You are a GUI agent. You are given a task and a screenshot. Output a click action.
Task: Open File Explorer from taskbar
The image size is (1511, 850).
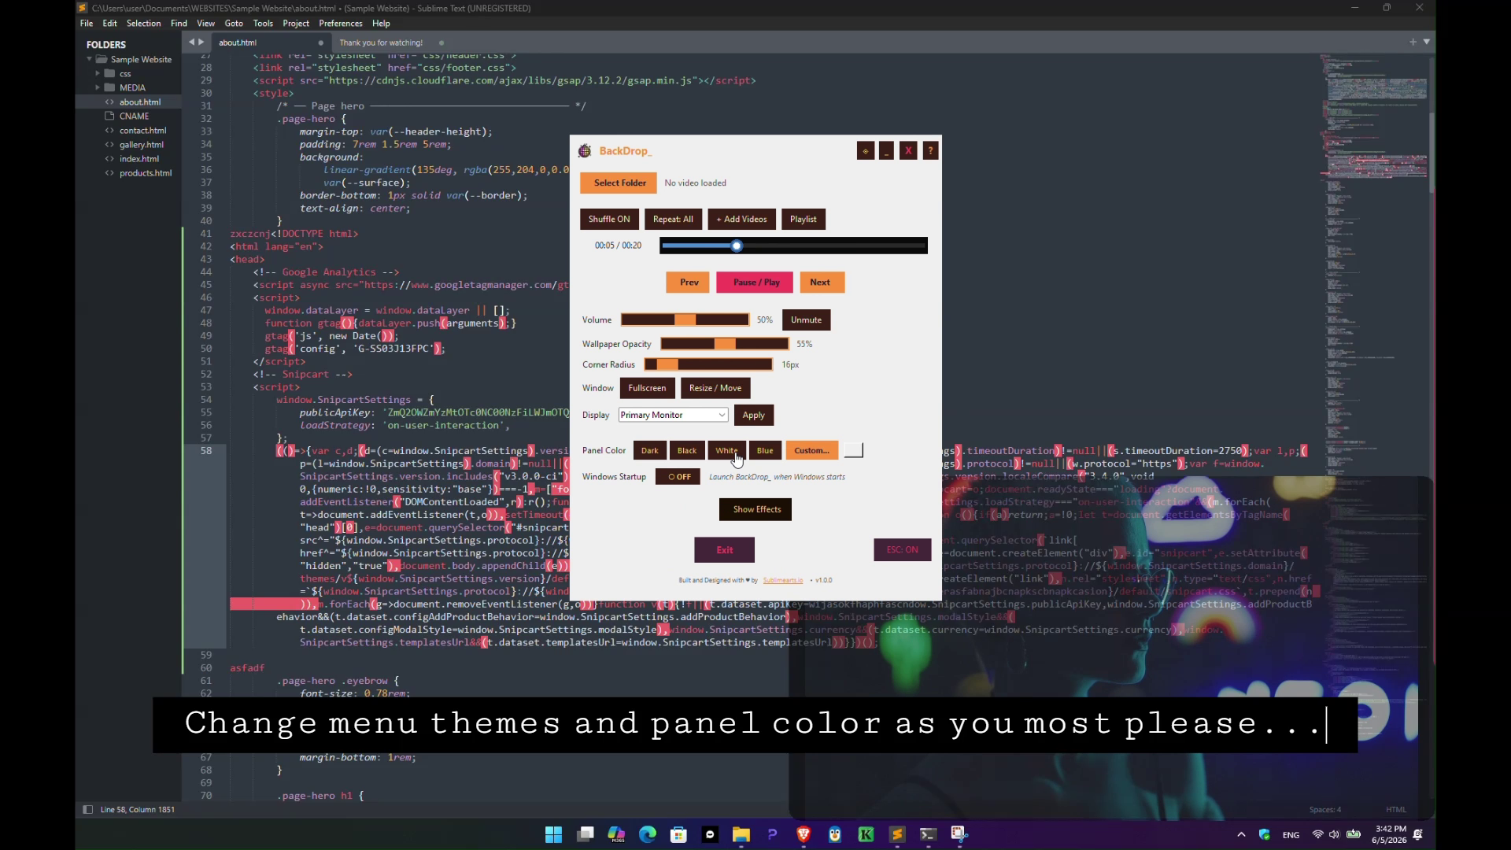[741, 834]
